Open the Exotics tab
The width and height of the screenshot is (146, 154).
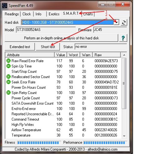(x=54, y=14)
